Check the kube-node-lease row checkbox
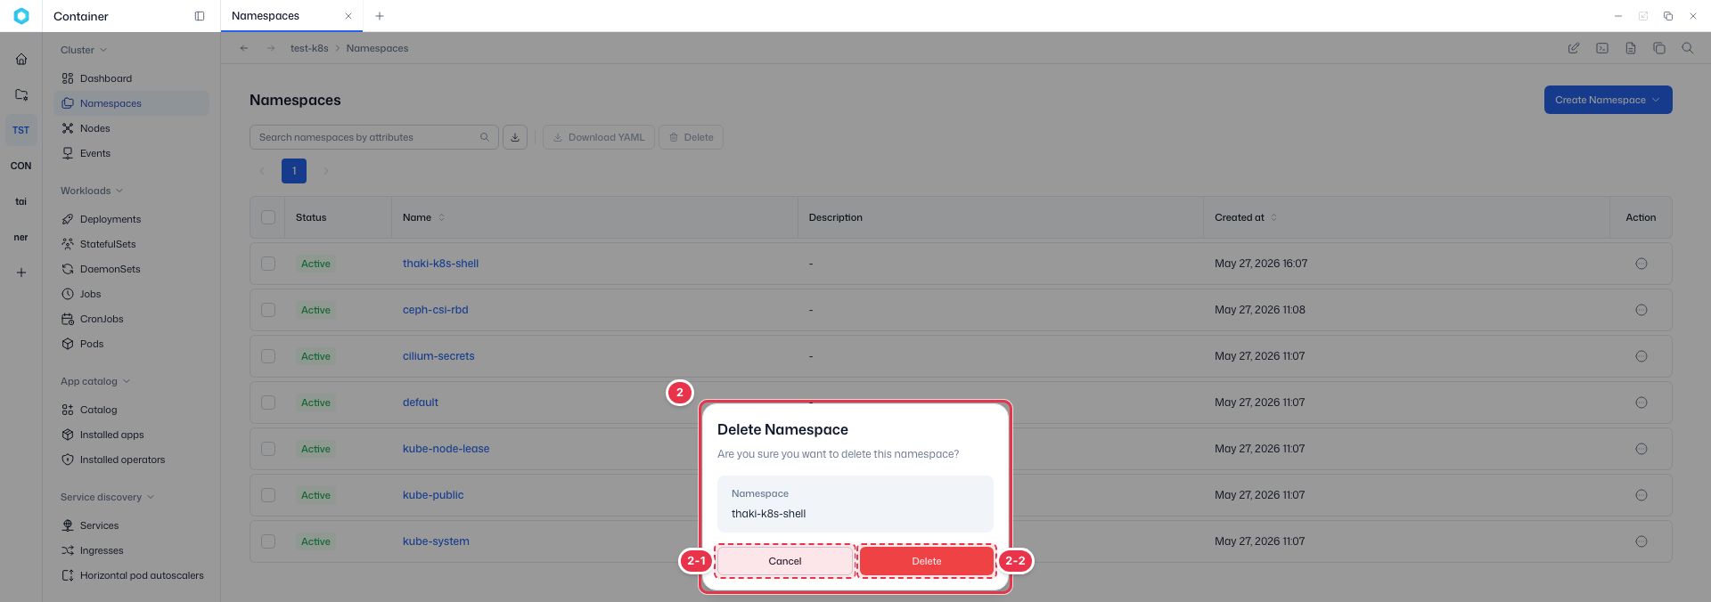Image resolution: width=1711 pixels, height=602 pixels. [x=268, y=449]
